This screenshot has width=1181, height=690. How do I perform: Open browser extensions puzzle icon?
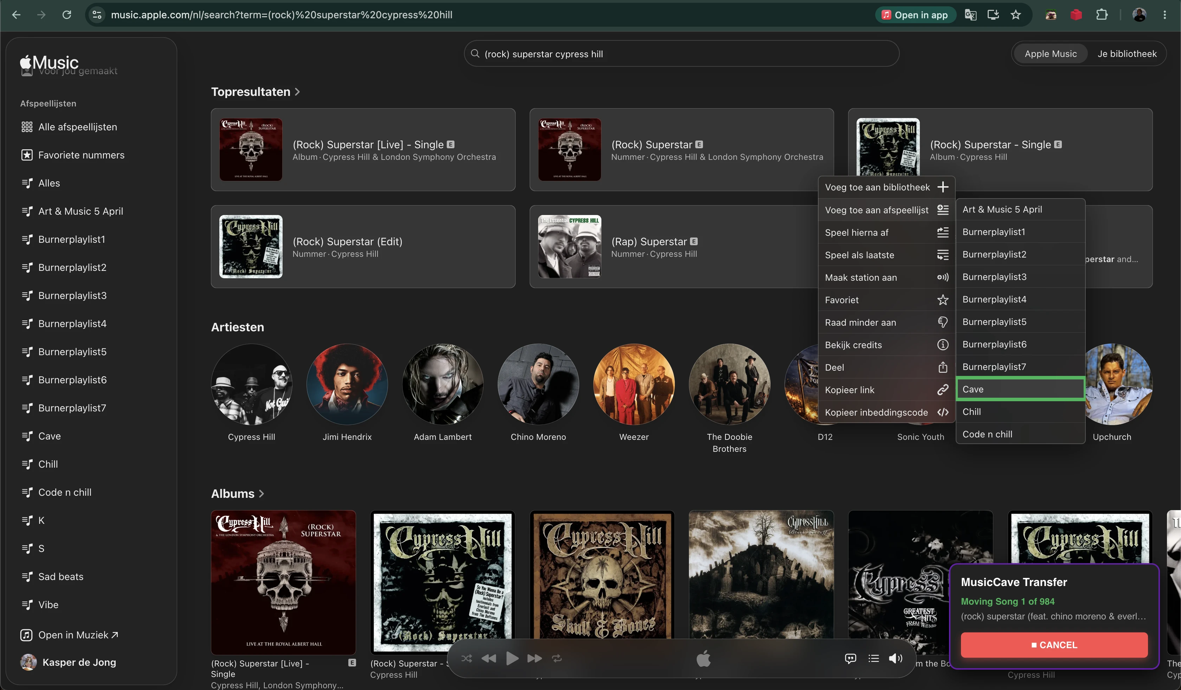pos(1101,14)
